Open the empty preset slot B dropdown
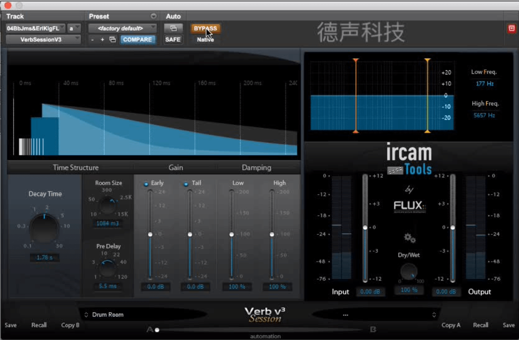Screen dimensions: 519x340 377,314
